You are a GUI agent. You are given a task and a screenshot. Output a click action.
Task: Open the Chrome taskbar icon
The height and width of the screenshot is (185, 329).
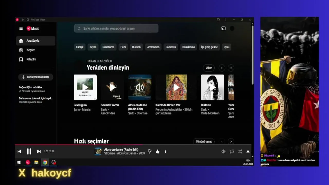[x=45, y=162]
